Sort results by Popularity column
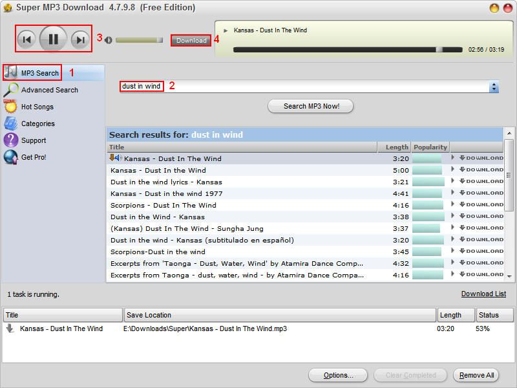517x388 pixels. tap(430, 147)
